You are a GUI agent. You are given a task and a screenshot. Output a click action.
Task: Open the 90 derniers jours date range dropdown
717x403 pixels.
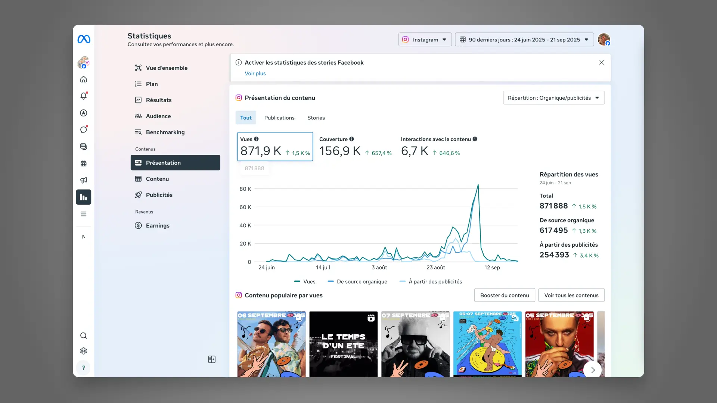(524, 40)
